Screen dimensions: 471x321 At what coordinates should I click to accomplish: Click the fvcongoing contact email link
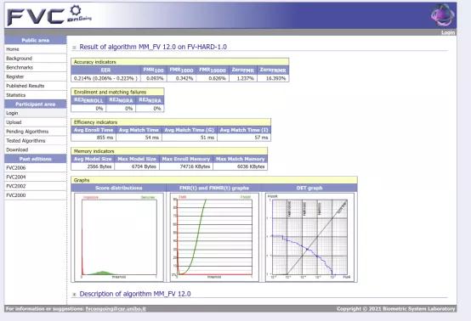coord(116,309)
